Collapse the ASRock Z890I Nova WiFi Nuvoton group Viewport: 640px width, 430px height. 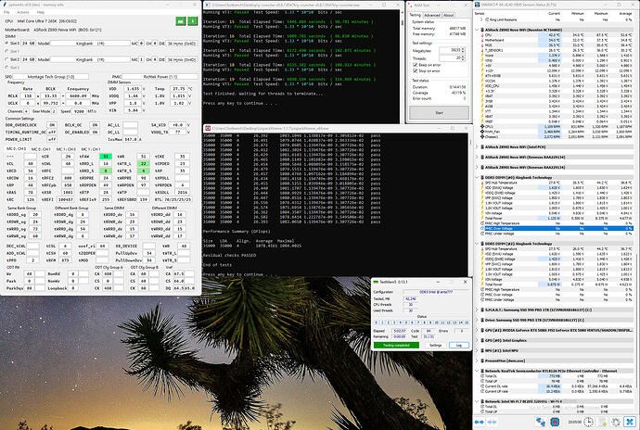pyautogui.click(x=477, y=30)
